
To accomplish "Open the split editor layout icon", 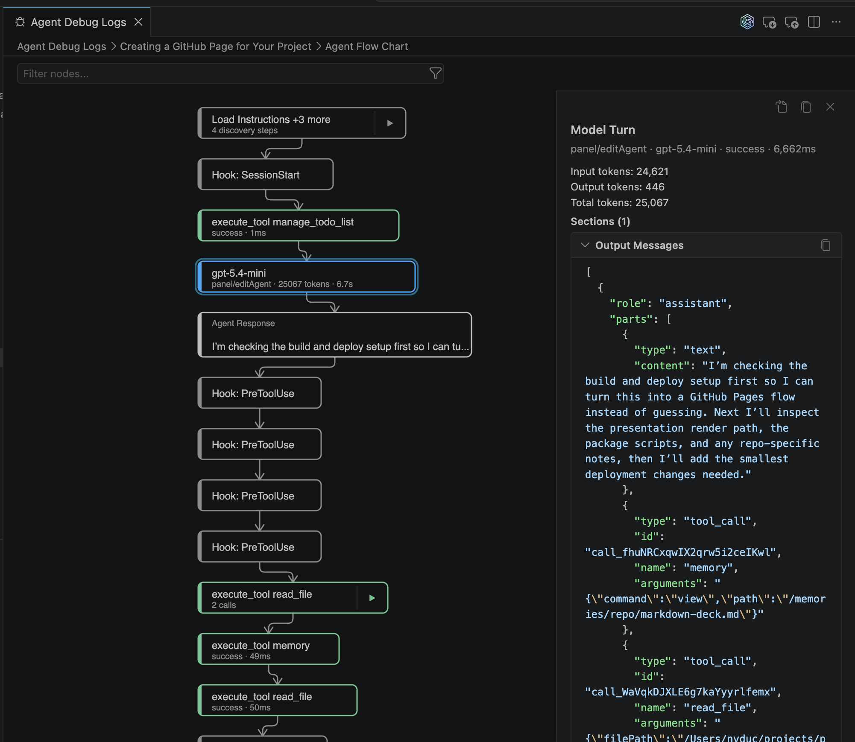I will [814, 22].
